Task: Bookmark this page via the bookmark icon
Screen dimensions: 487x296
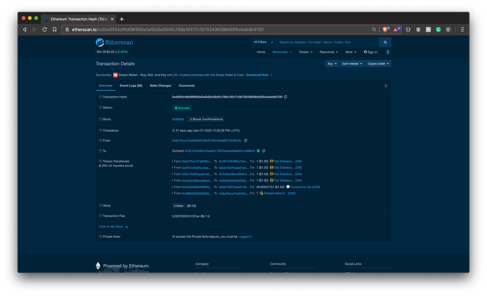Action: (54, 29)
